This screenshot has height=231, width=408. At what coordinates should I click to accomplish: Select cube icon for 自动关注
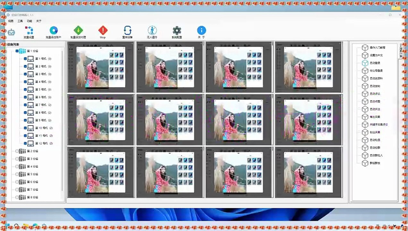(x=365, y=109)
